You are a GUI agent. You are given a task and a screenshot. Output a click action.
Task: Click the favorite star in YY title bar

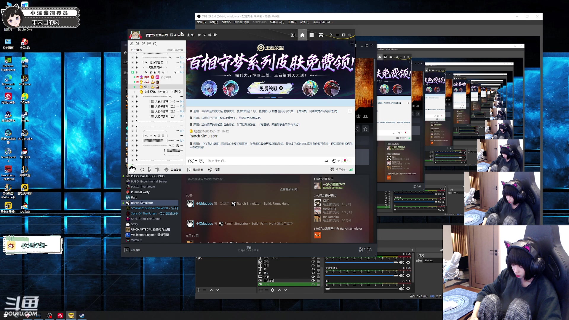(199, 35)
